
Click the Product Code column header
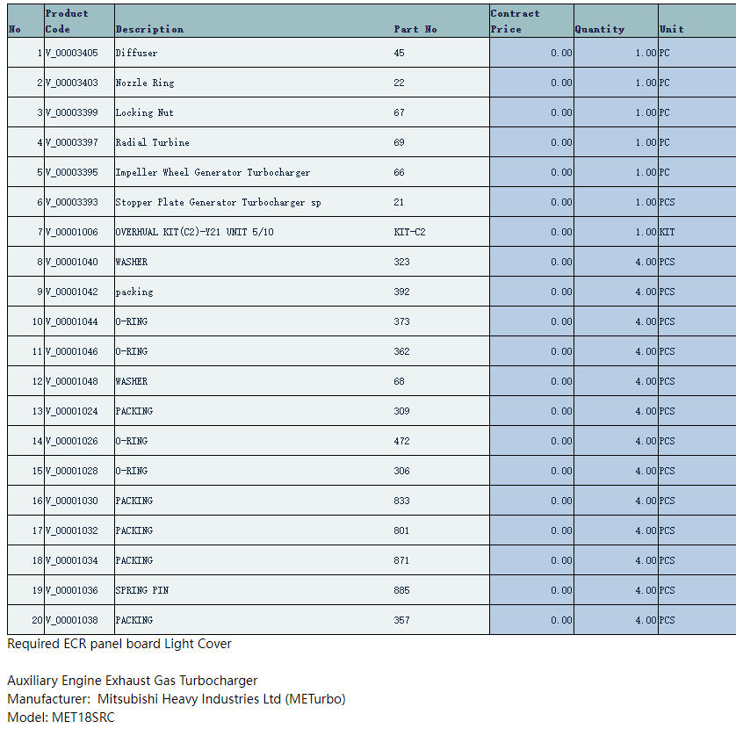[x=67, y=21]
